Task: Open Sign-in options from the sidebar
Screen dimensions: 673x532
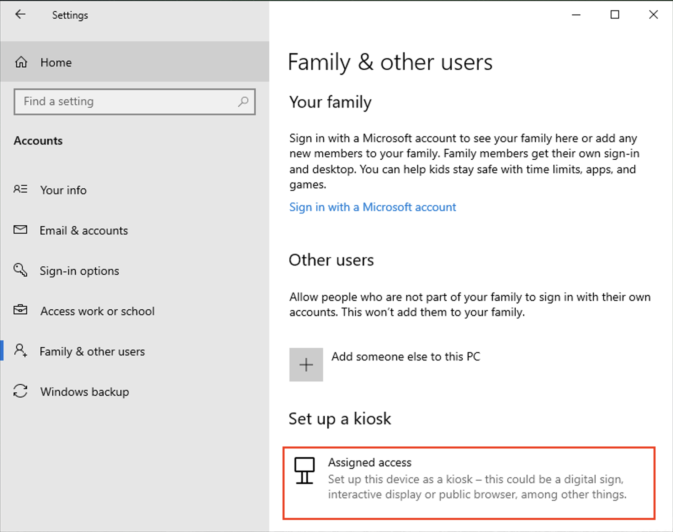Action: [x=79, y=271]
